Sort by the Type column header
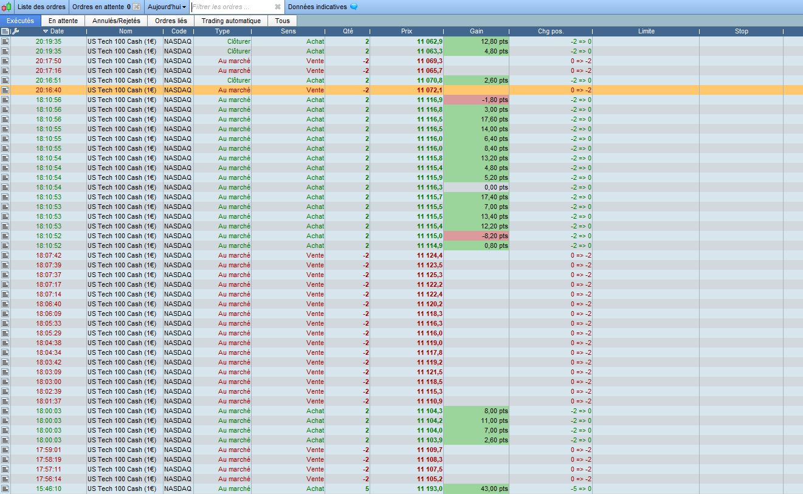This screenshot has width=803, height=494. coord(222,31)
